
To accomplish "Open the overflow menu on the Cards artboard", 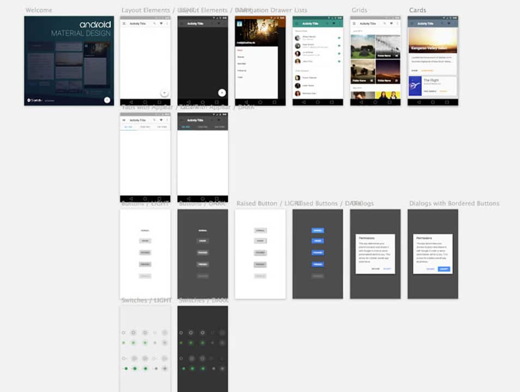I will pyautogui.click(x=455, y=23).
